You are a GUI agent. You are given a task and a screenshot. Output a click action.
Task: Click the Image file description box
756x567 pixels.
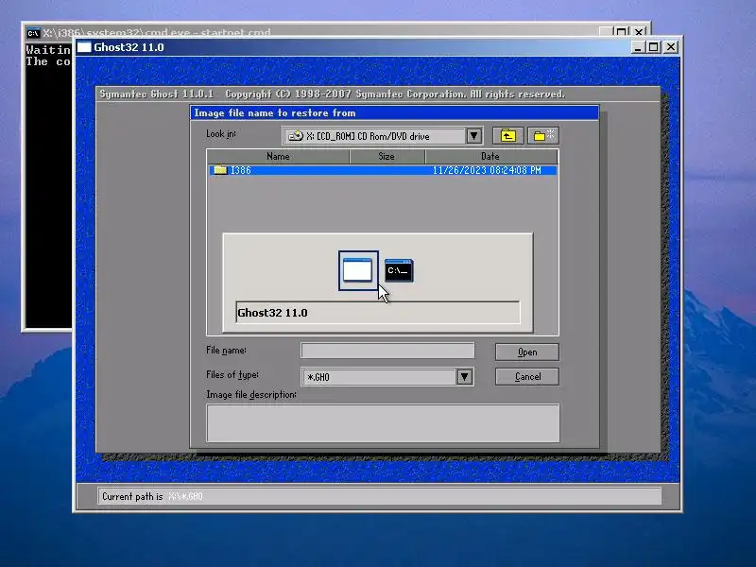[383, 422]
